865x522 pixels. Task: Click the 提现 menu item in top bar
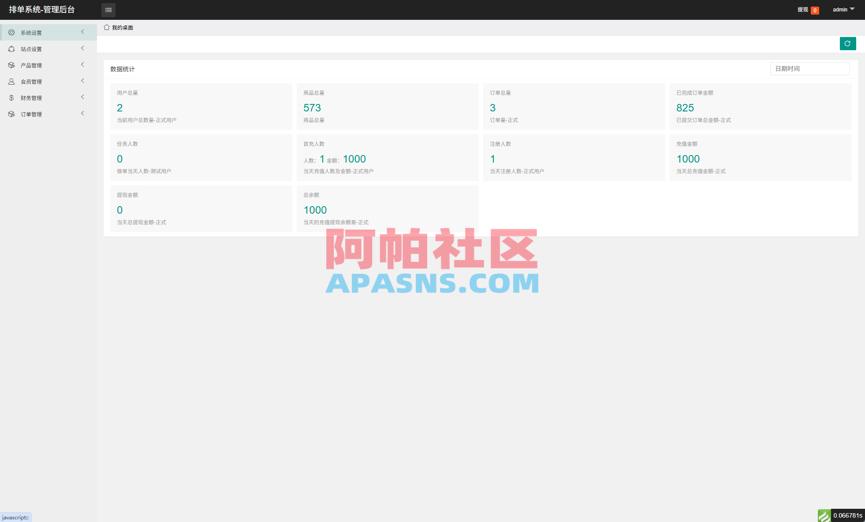[802, 9]
